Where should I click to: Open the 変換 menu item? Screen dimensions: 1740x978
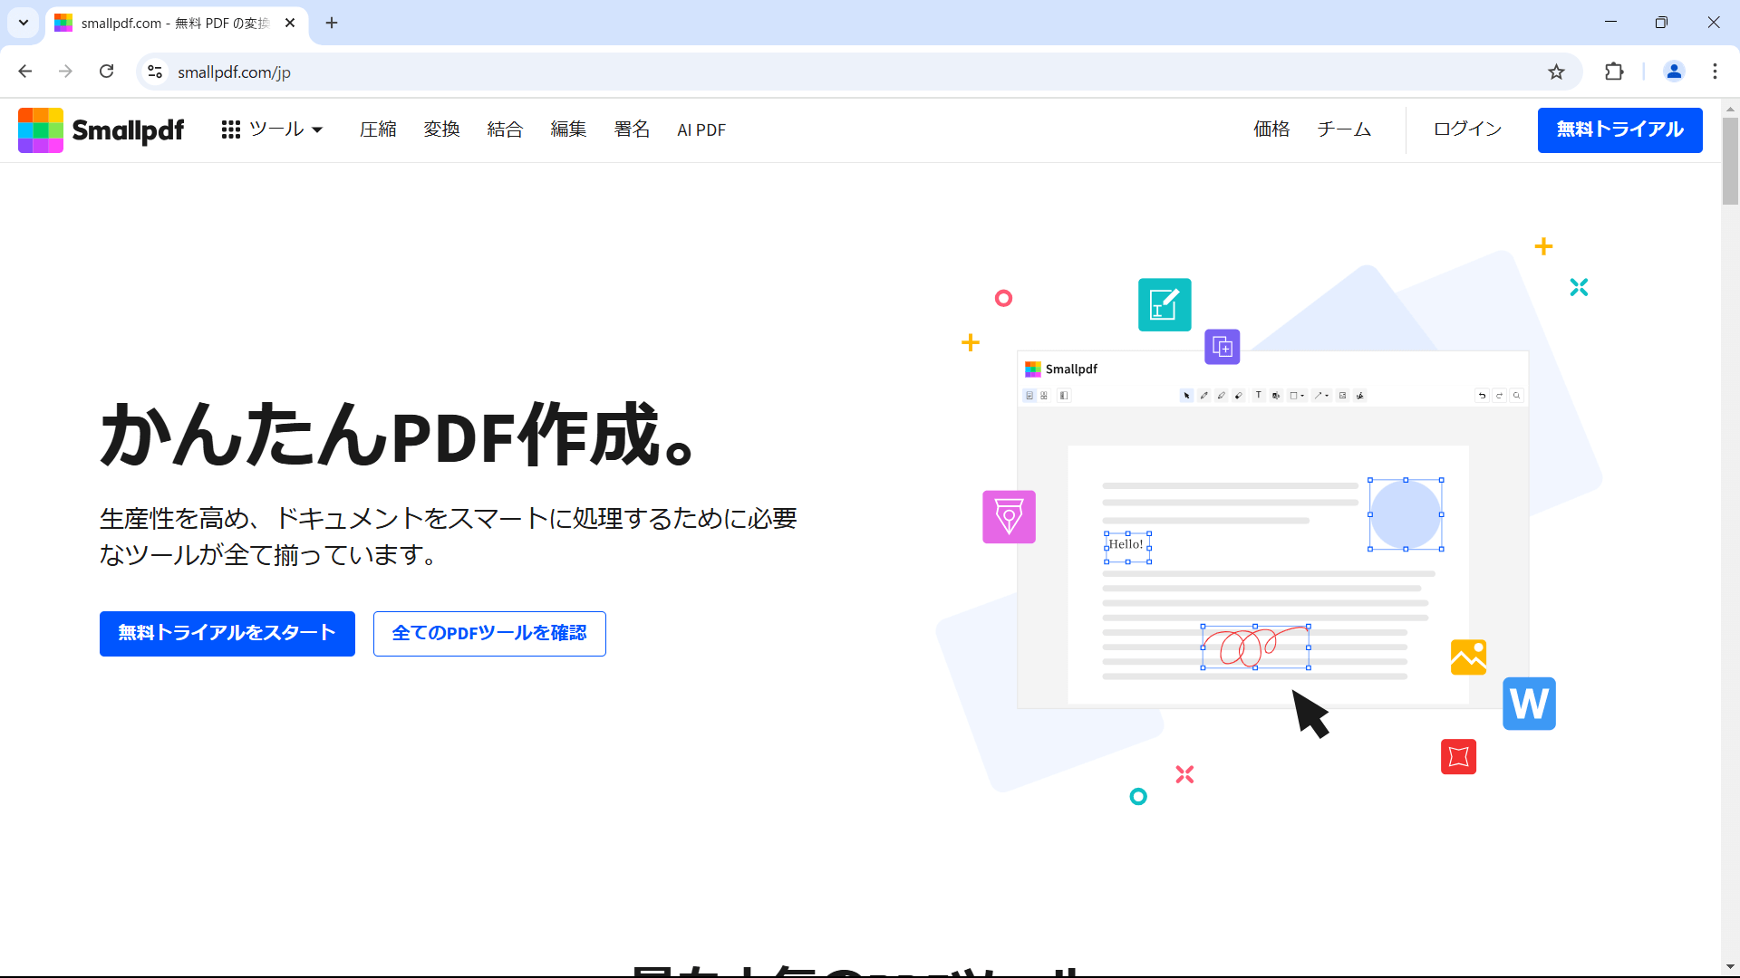pyautogui.click(x=441, y=129)
